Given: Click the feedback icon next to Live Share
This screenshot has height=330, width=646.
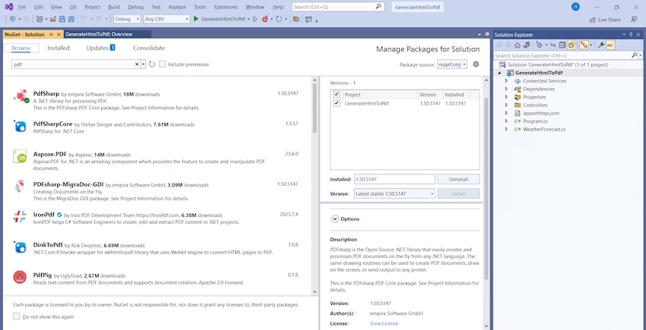Looking at the screenshot, I should click(x=634, y=19).
